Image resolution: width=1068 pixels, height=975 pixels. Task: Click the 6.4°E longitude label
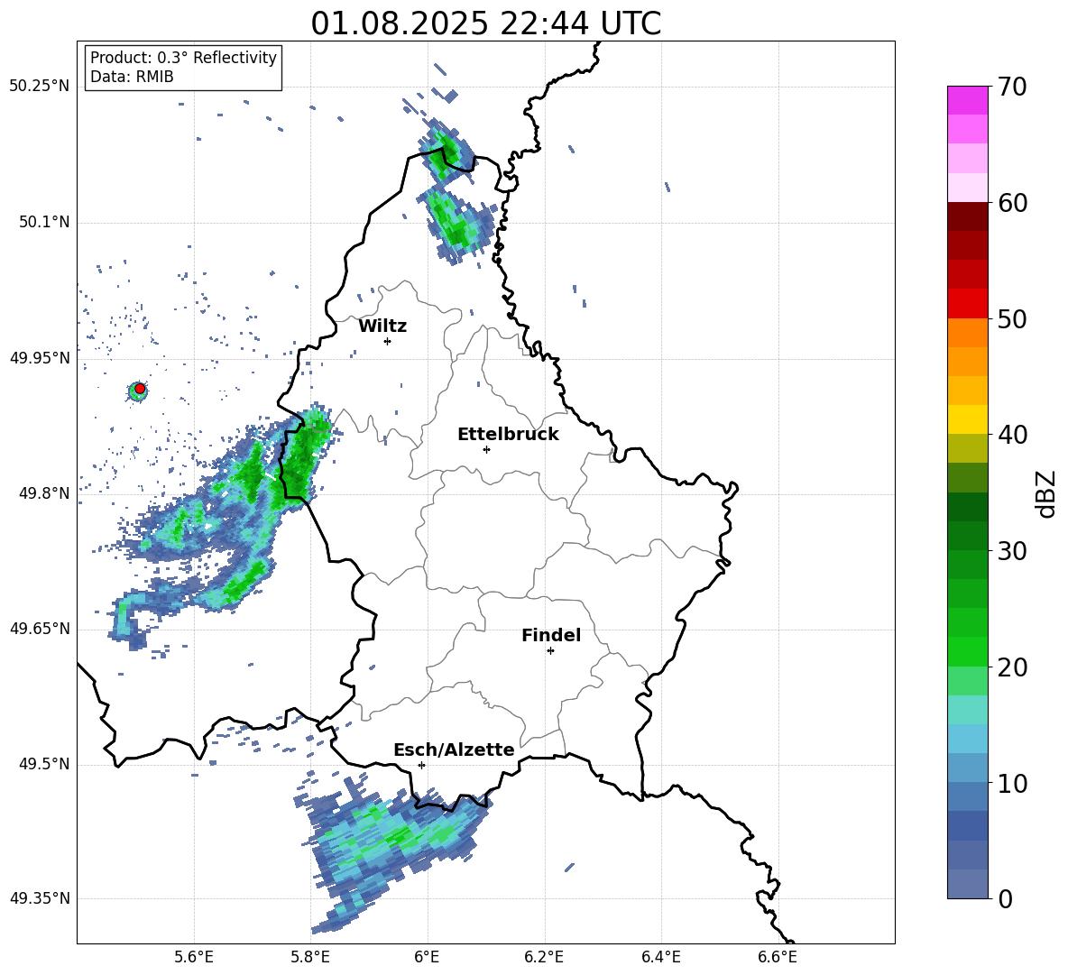coord(660,957)
